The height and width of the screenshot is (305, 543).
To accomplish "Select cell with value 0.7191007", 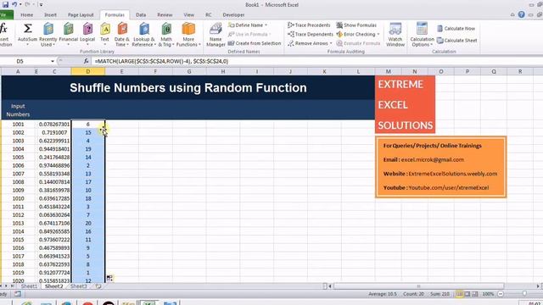I will point(54,132).
